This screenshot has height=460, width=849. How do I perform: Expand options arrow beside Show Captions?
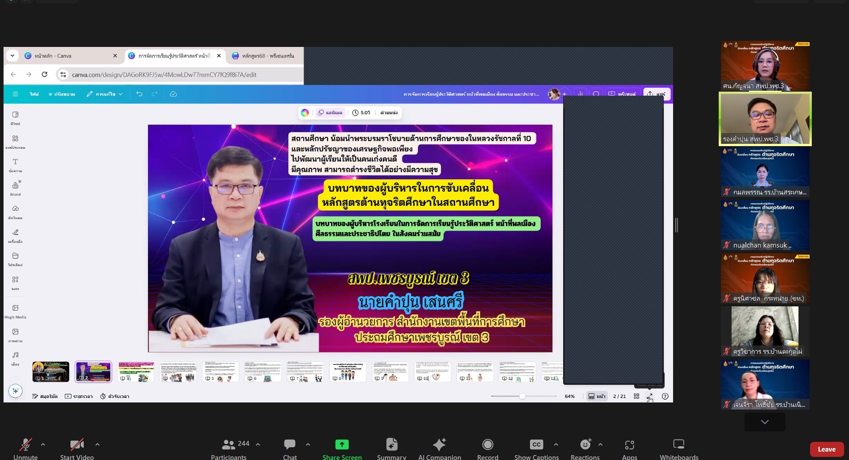click(x=556, y=444)
